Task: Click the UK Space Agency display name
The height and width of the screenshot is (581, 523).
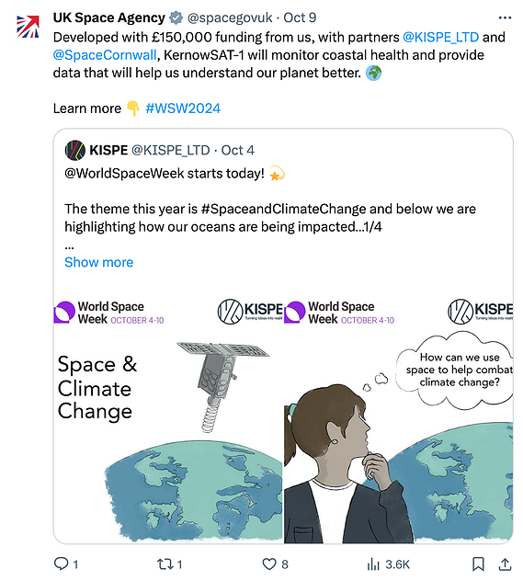Action: click(x=108, y=17)
